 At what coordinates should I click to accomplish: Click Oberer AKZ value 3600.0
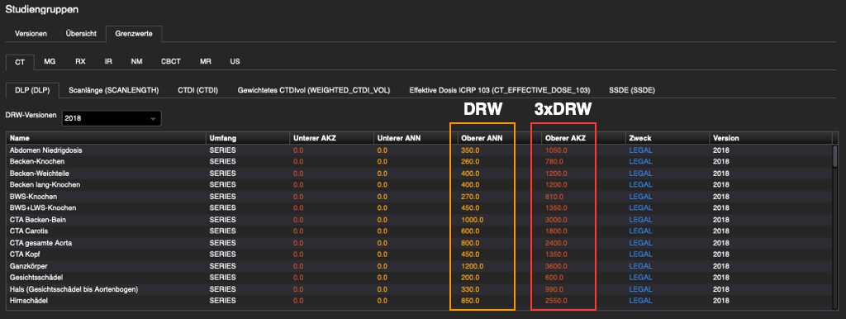pos(556,266)
